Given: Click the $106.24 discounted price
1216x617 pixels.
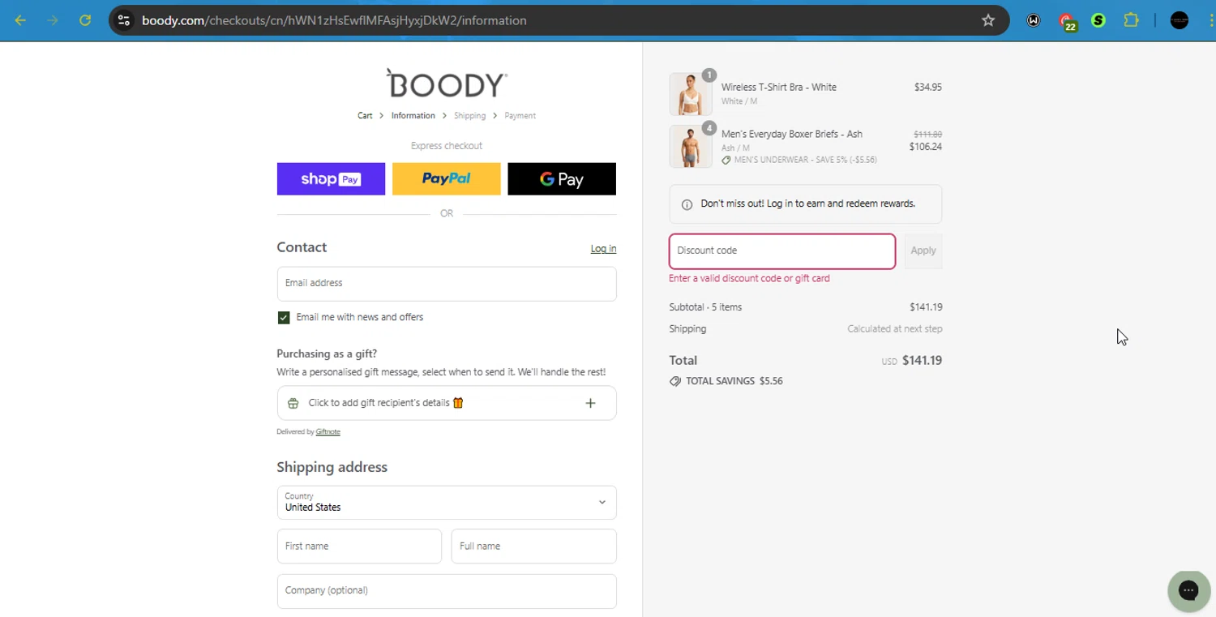Looking at the screenshot, I should point(926,148).
